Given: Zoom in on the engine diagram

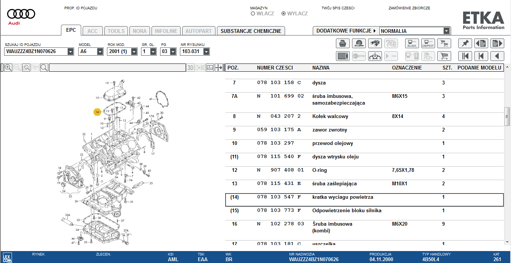Looking at the screenshot, I should coord(8,68).
